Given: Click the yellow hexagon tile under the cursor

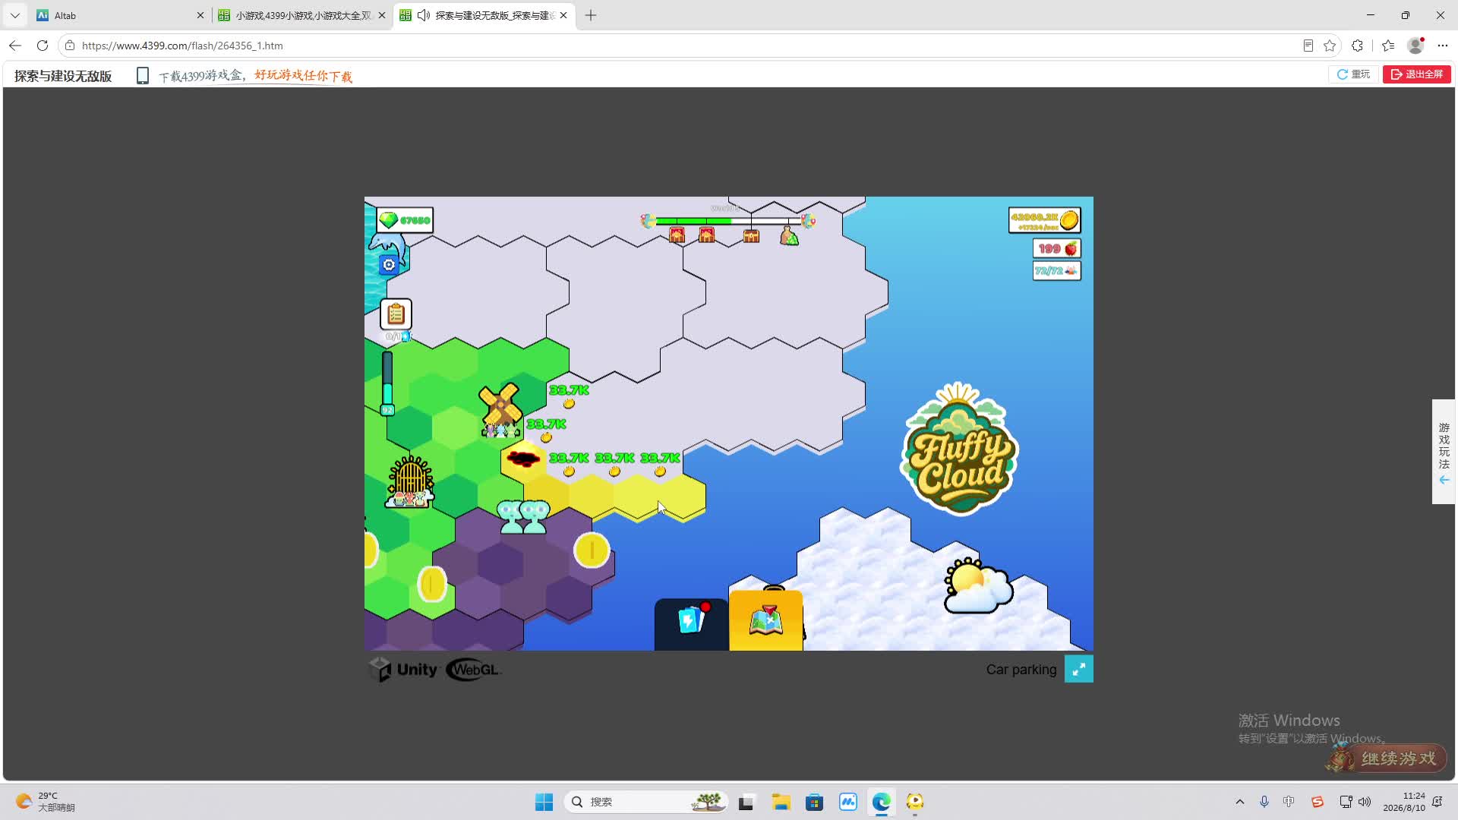Looking at the screenshot, I should (658, 496).
